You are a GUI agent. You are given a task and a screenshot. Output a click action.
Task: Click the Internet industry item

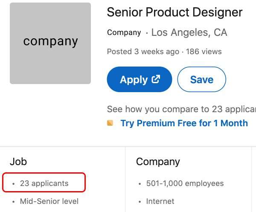pos(160,201)
